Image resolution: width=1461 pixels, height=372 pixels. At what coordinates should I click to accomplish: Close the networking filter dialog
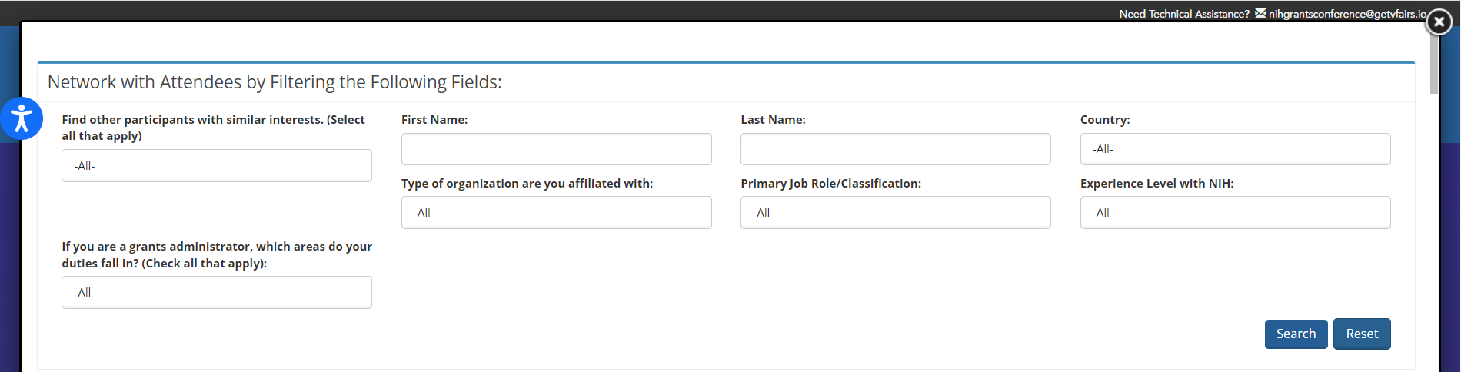click(x=1439, y=22)
